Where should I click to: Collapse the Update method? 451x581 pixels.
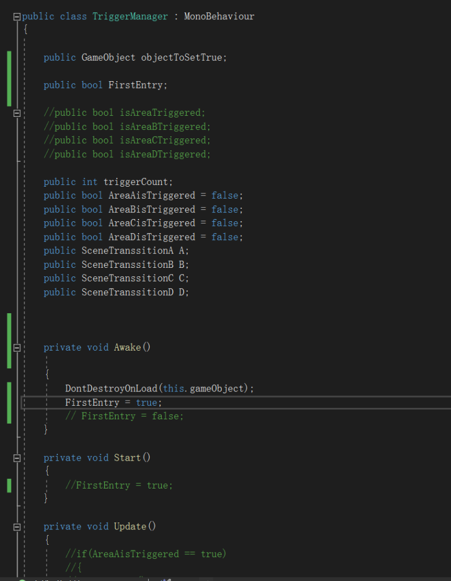[x=16, y=527]
